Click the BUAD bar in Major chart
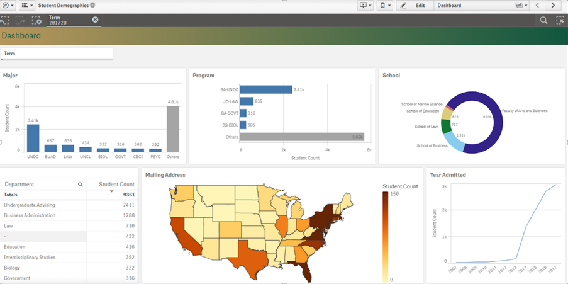Image resolution: width=568 pixels, height=284 pixels. 50,149
